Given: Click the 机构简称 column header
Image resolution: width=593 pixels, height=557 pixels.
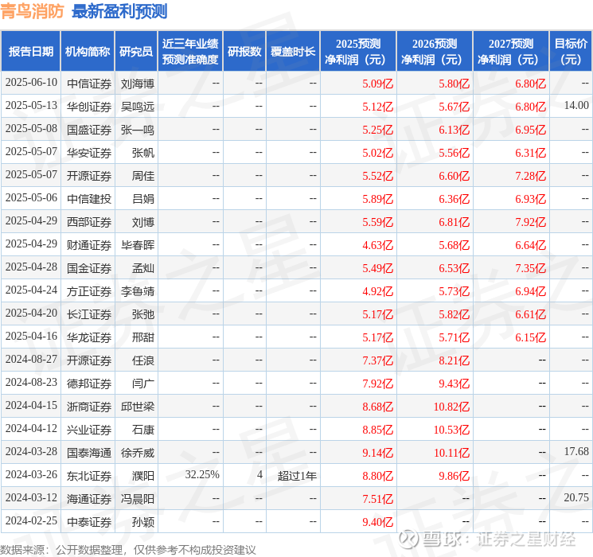Looking at the screenshot, I should tap(88, 51).
